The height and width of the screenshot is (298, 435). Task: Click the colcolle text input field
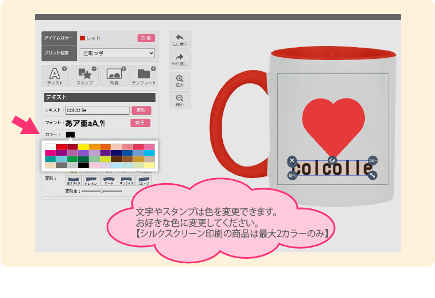(x=97, y=110)
